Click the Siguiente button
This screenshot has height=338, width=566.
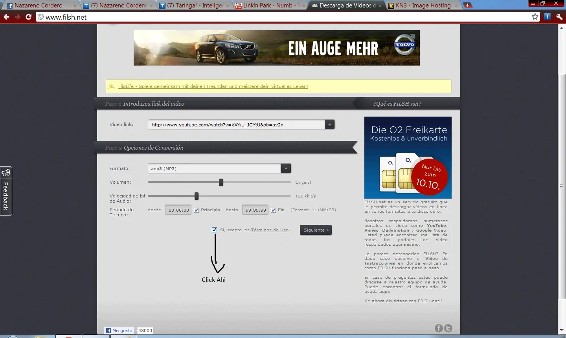(316, 230)
